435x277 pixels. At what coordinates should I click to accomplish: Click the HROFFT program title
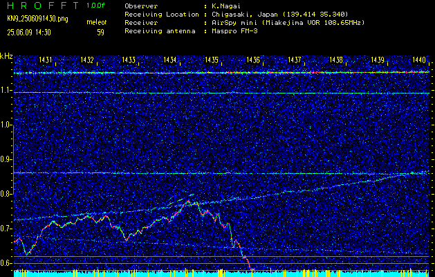point(43,6)
